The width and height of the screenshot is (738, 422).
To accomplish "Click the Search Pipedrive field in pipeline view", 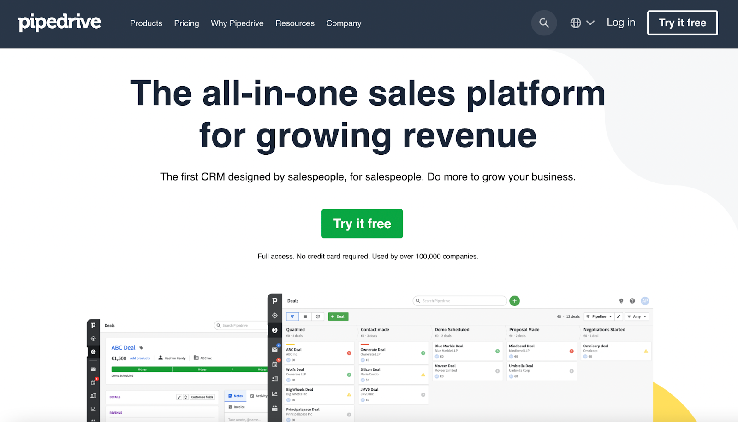I will tap(460, 301).
